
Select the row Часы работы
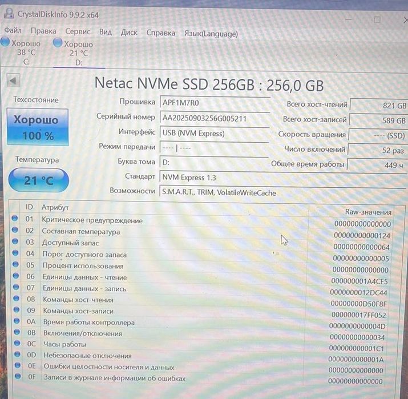200,345
